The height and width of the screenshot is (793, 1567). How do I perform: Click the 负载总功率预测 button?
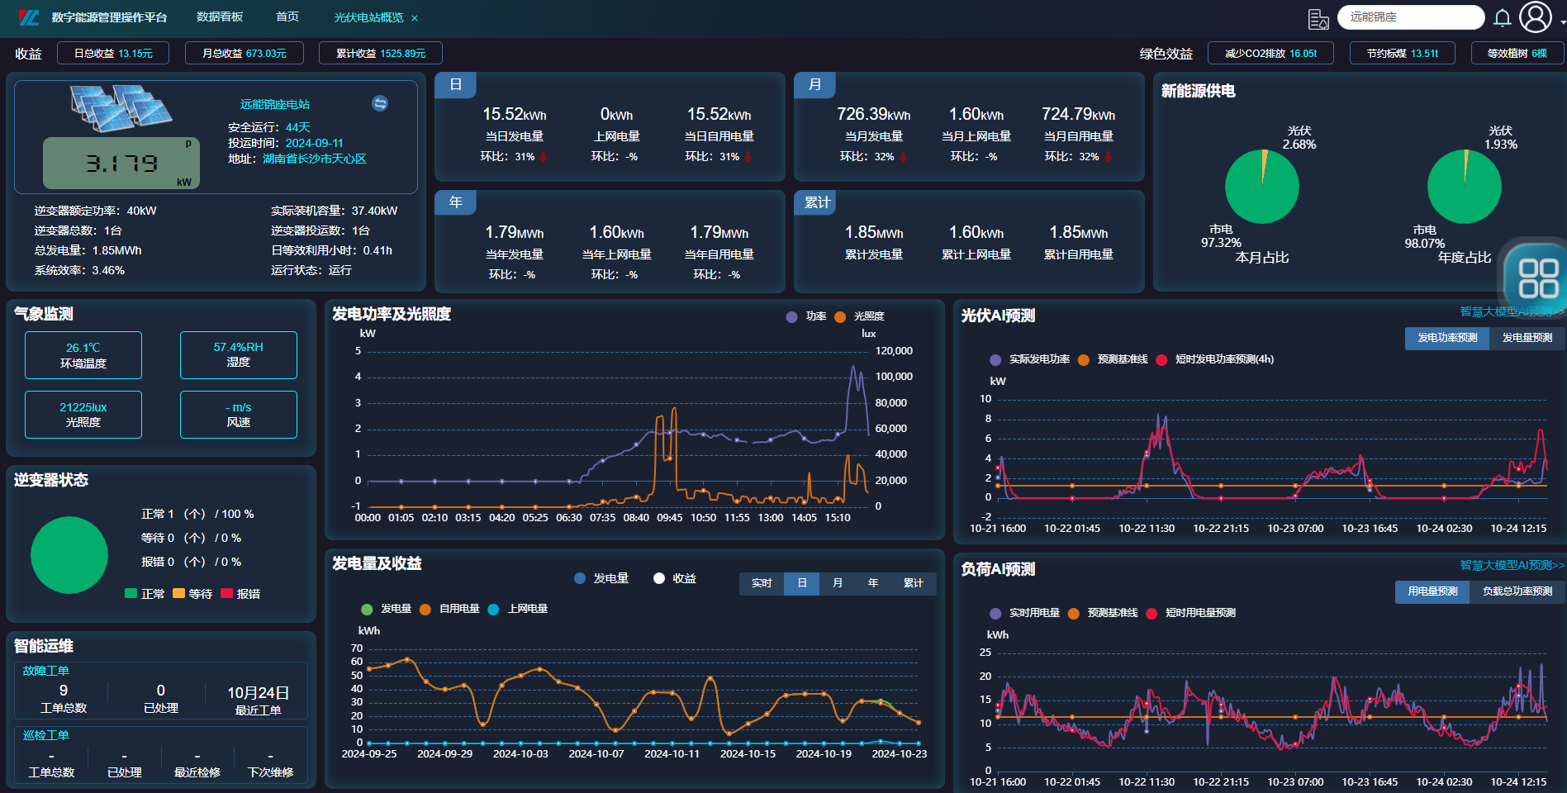click(x=1517, y=591)
